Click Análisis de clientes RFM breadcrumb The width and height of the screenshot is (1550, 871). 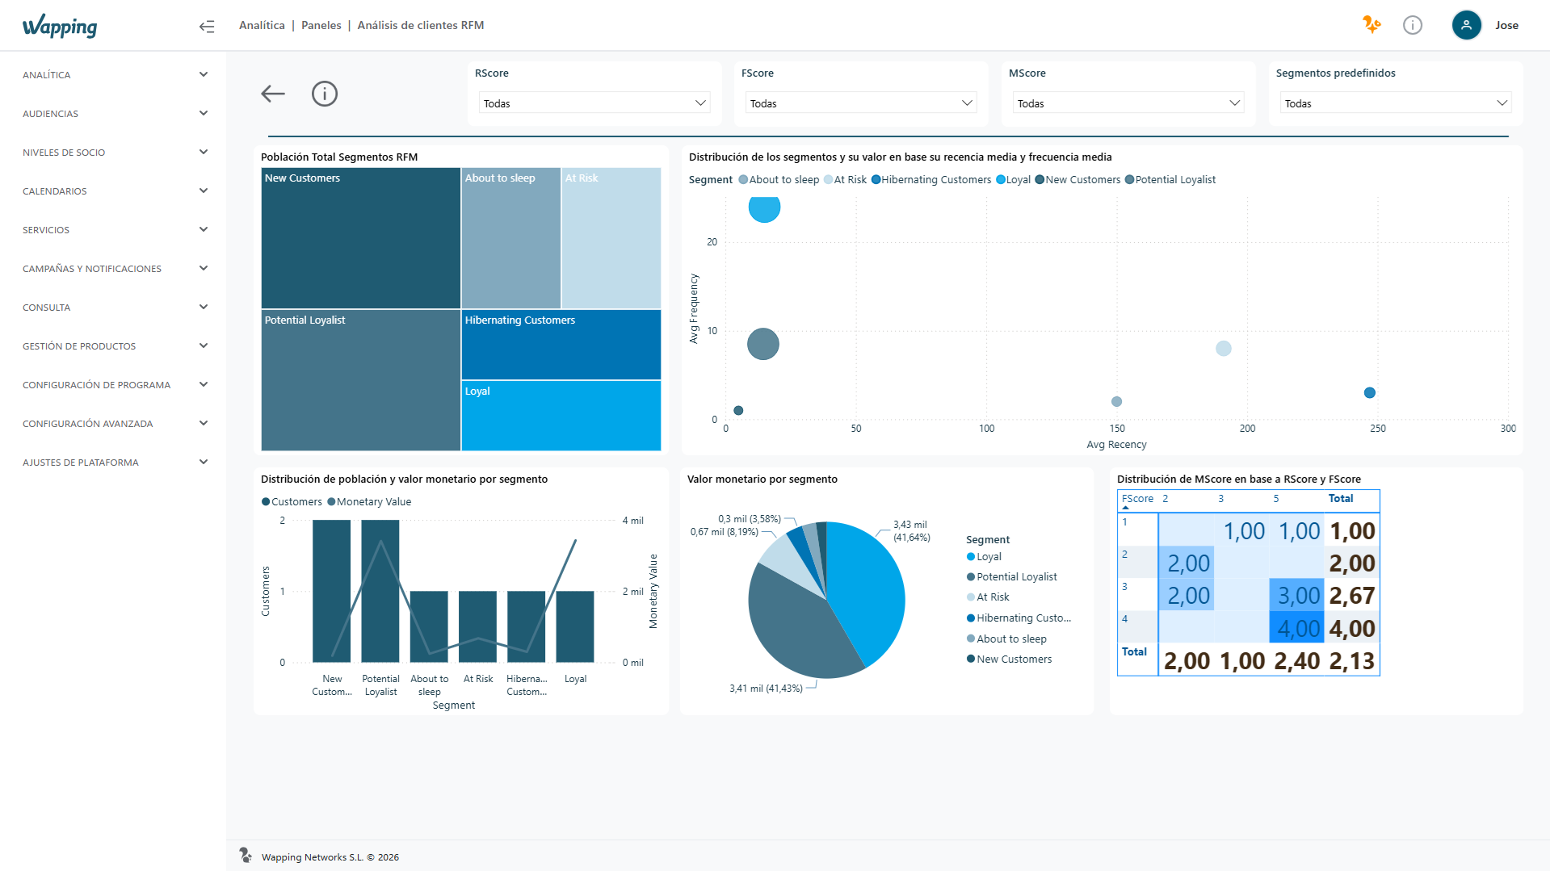pyautogui.click(x=421, y=25)
